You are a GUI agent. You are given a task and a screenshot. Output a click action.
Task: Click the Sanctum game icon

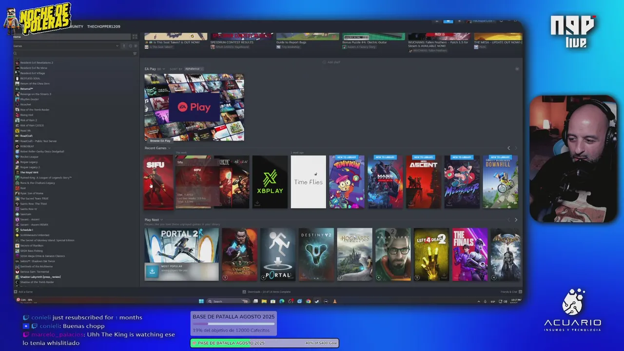click(17, 214)
